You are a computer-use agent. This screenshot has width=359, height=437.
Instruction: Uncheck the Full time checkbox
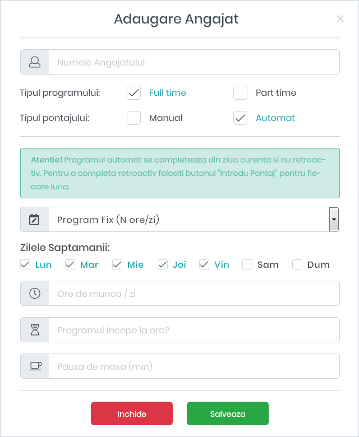coord(134,93)
